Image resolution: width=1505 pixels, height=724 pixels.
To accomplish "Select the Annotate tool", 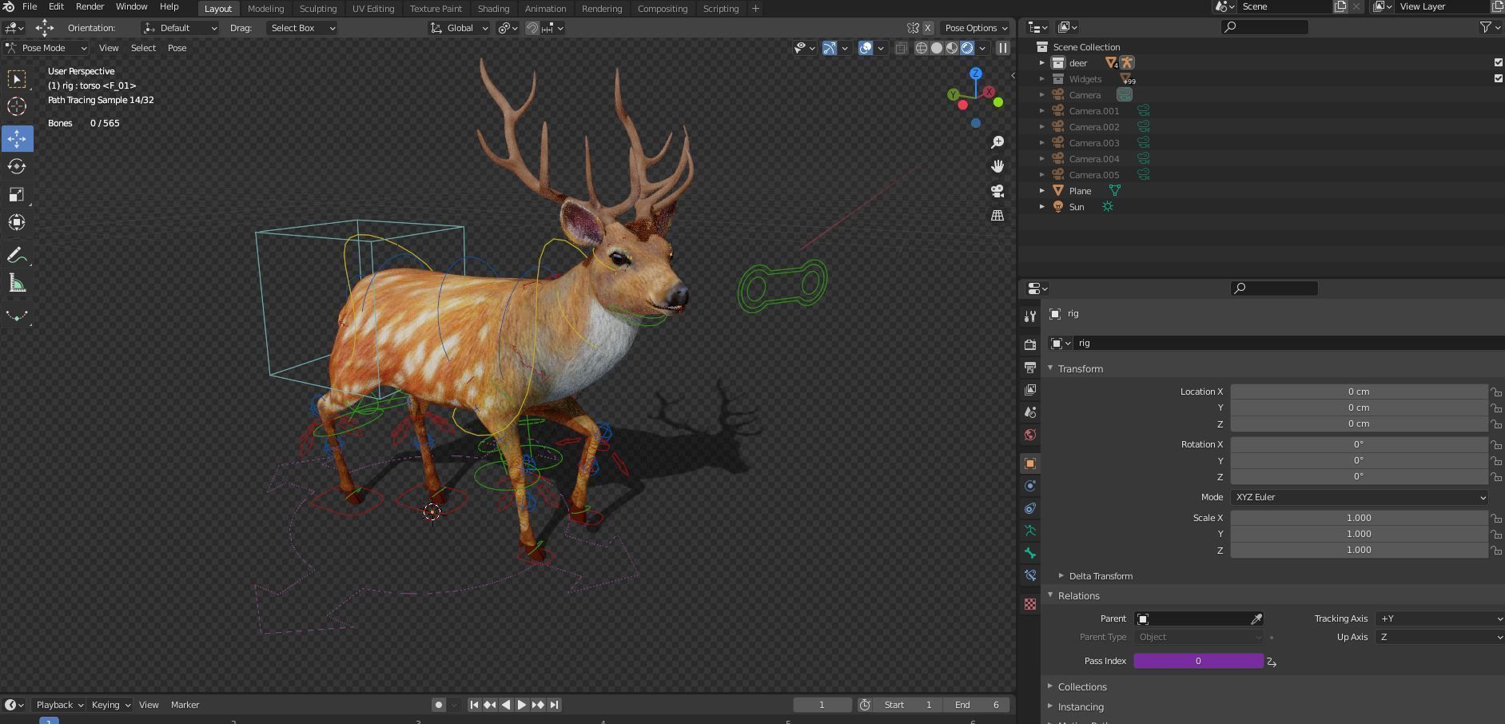I will pyautogui.click(x=17, y=255).
